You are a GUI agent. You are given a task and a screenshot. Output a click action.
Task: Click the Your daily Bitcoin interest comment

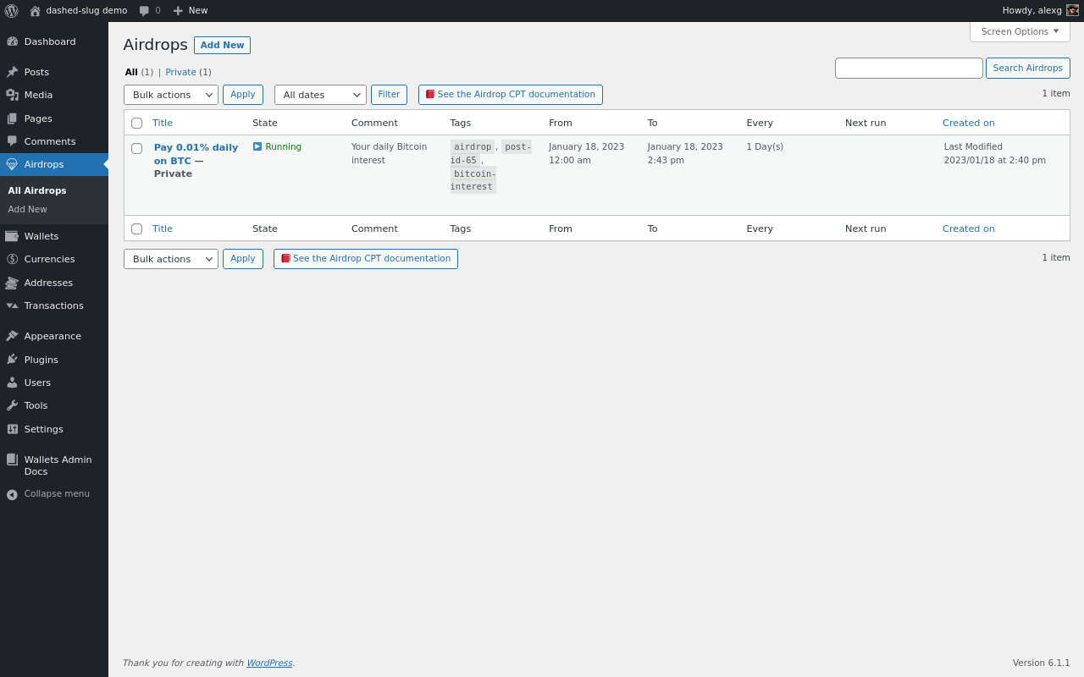pyautogui.click(x=390, y=153)
